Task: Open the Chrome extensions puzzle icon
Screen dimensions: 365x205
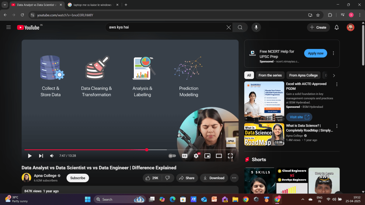Action: point(330,15)
